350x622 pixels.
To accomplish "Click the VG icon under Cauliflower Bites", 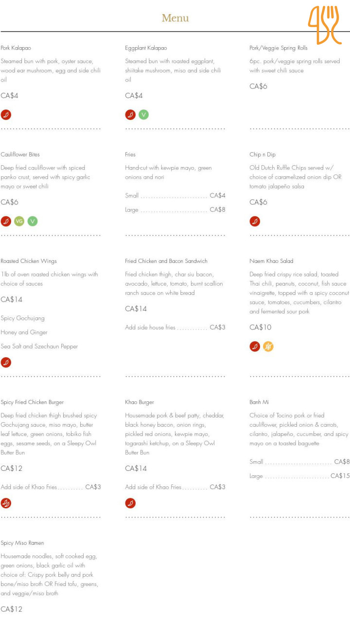I will 19,221.
